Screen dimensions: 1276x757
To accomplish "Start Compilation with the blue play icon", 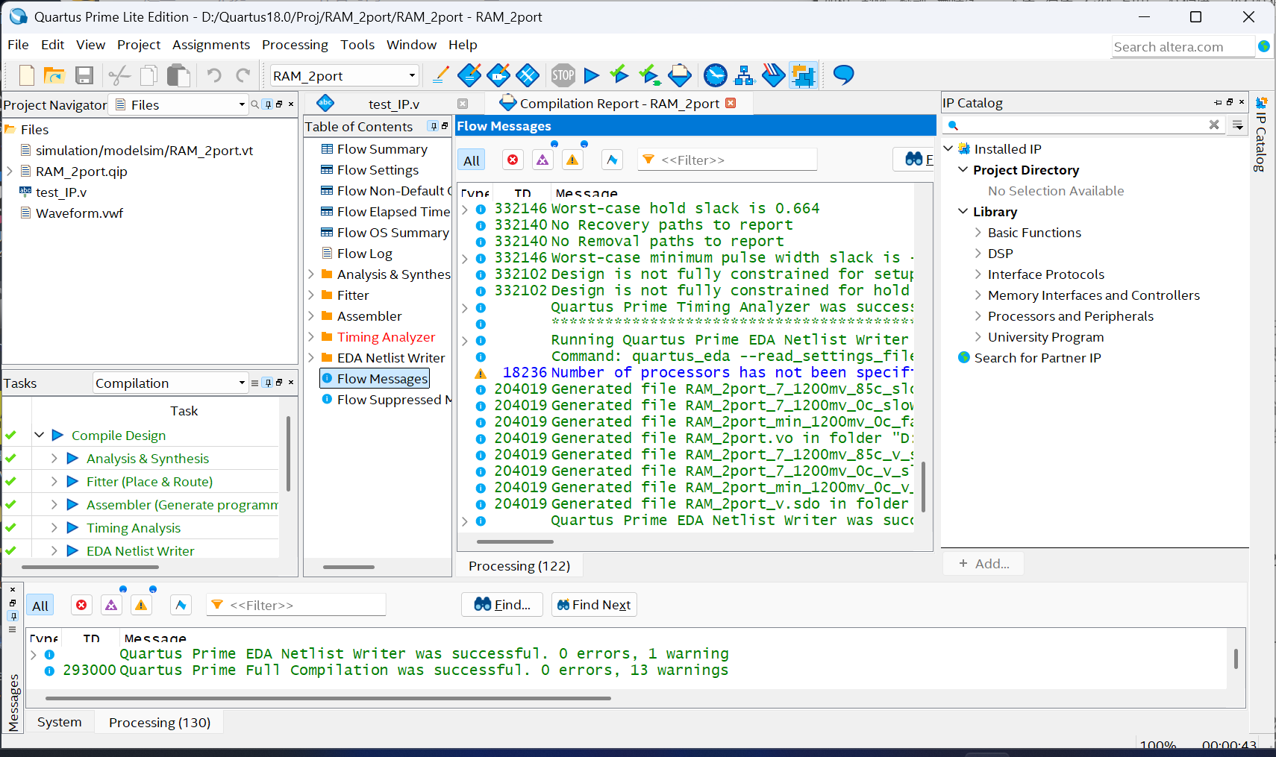I will 592,75.
